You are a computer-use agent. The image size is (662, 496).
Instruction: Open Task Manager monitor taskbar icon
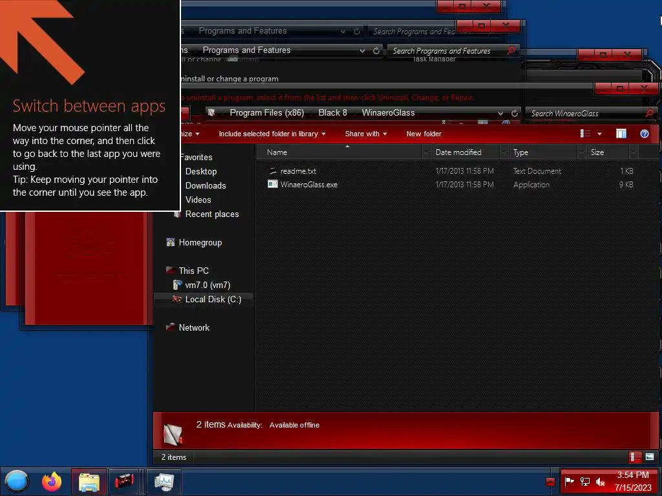tap(164, 482)
